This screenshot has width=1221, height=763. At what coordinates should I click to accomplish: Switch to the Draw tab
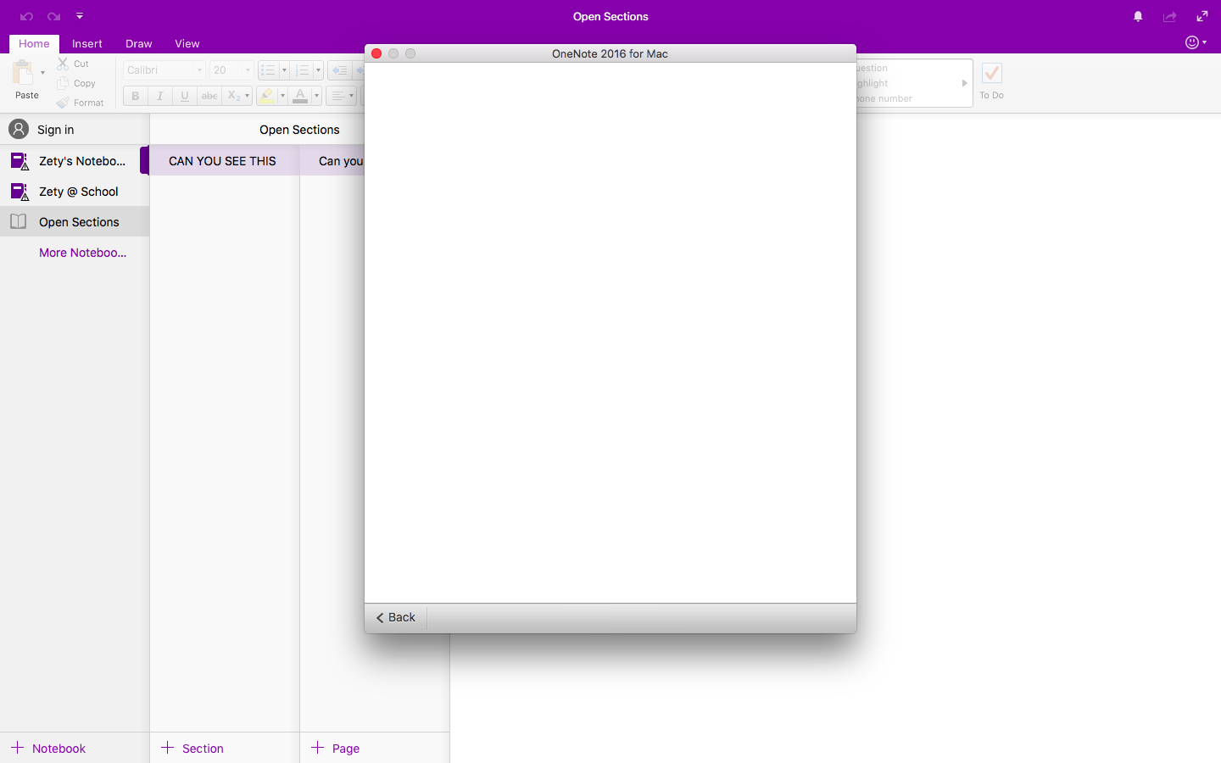pos(139,43)
